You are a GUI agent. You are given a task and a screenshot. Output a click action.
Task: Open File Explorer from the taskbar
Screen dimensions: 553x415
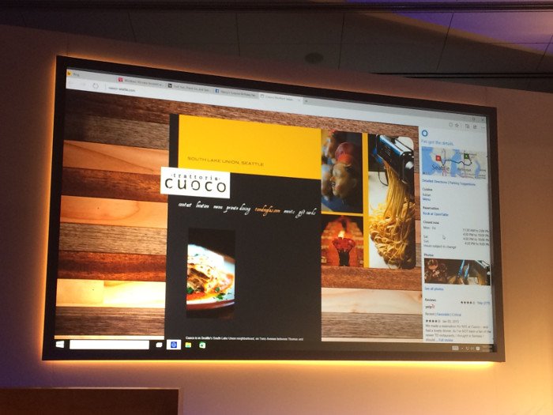point(188,345)
